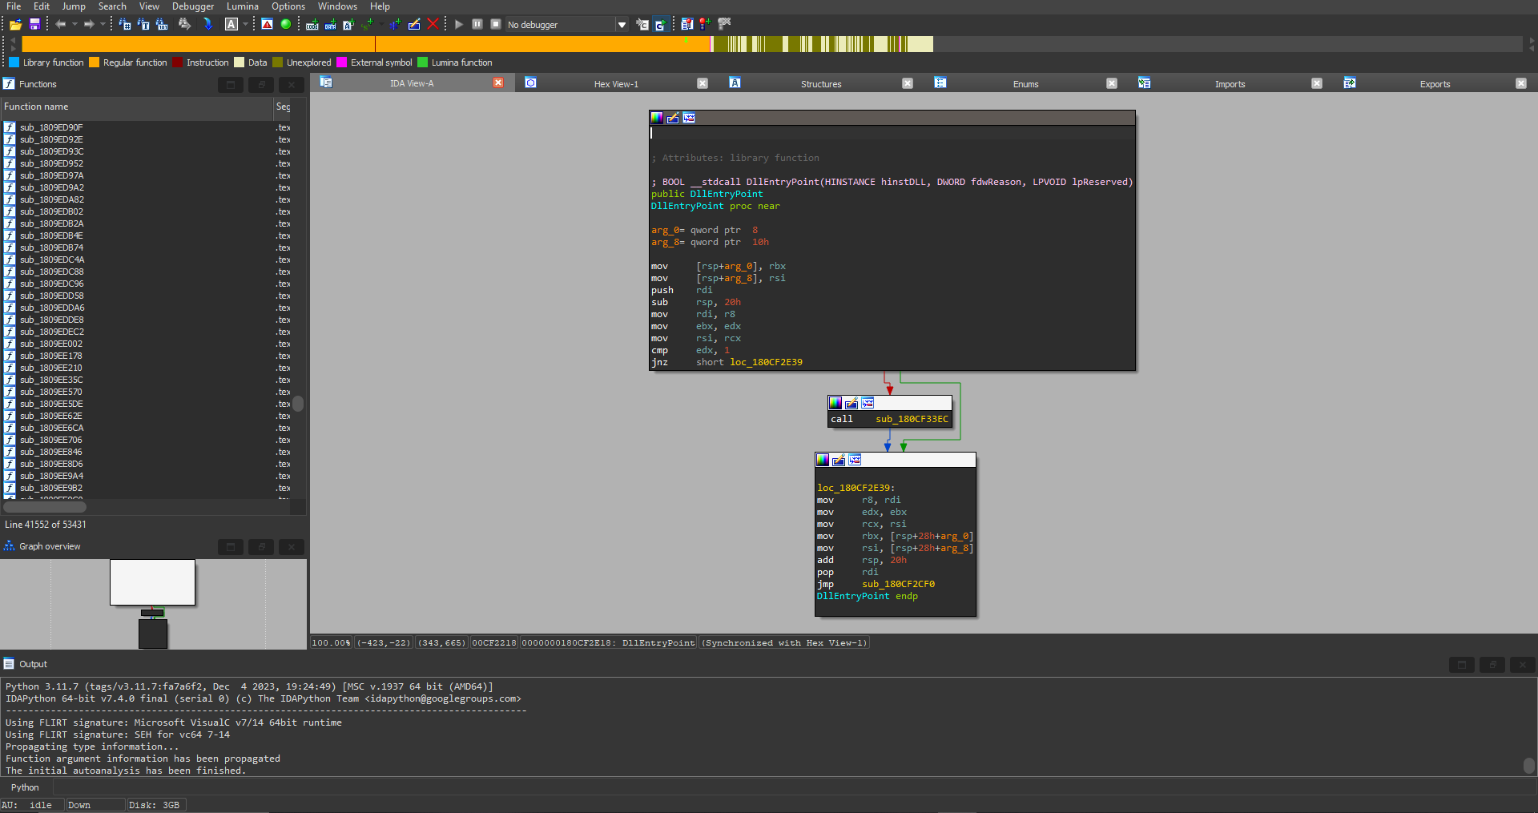Jump back with the left arrow
The height and width of the screenshot is (813, 1538).
[61, 25]
